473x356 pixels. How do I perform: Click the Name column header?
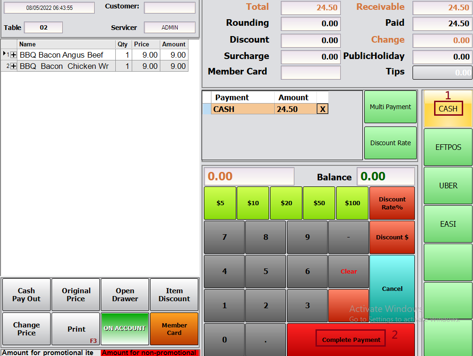click(67, 44)
